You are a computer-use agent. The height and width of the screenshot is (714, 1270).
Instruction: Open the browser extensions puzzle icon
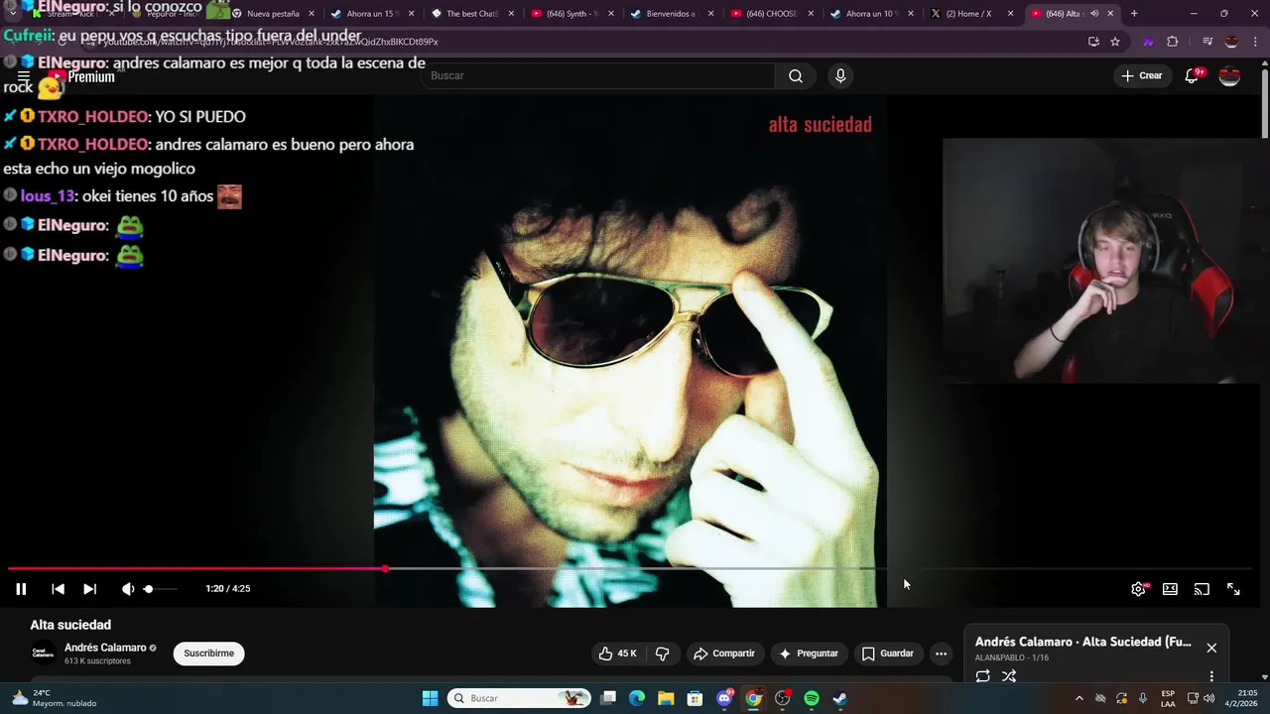pyautogui.click(x=1172, y=42)
